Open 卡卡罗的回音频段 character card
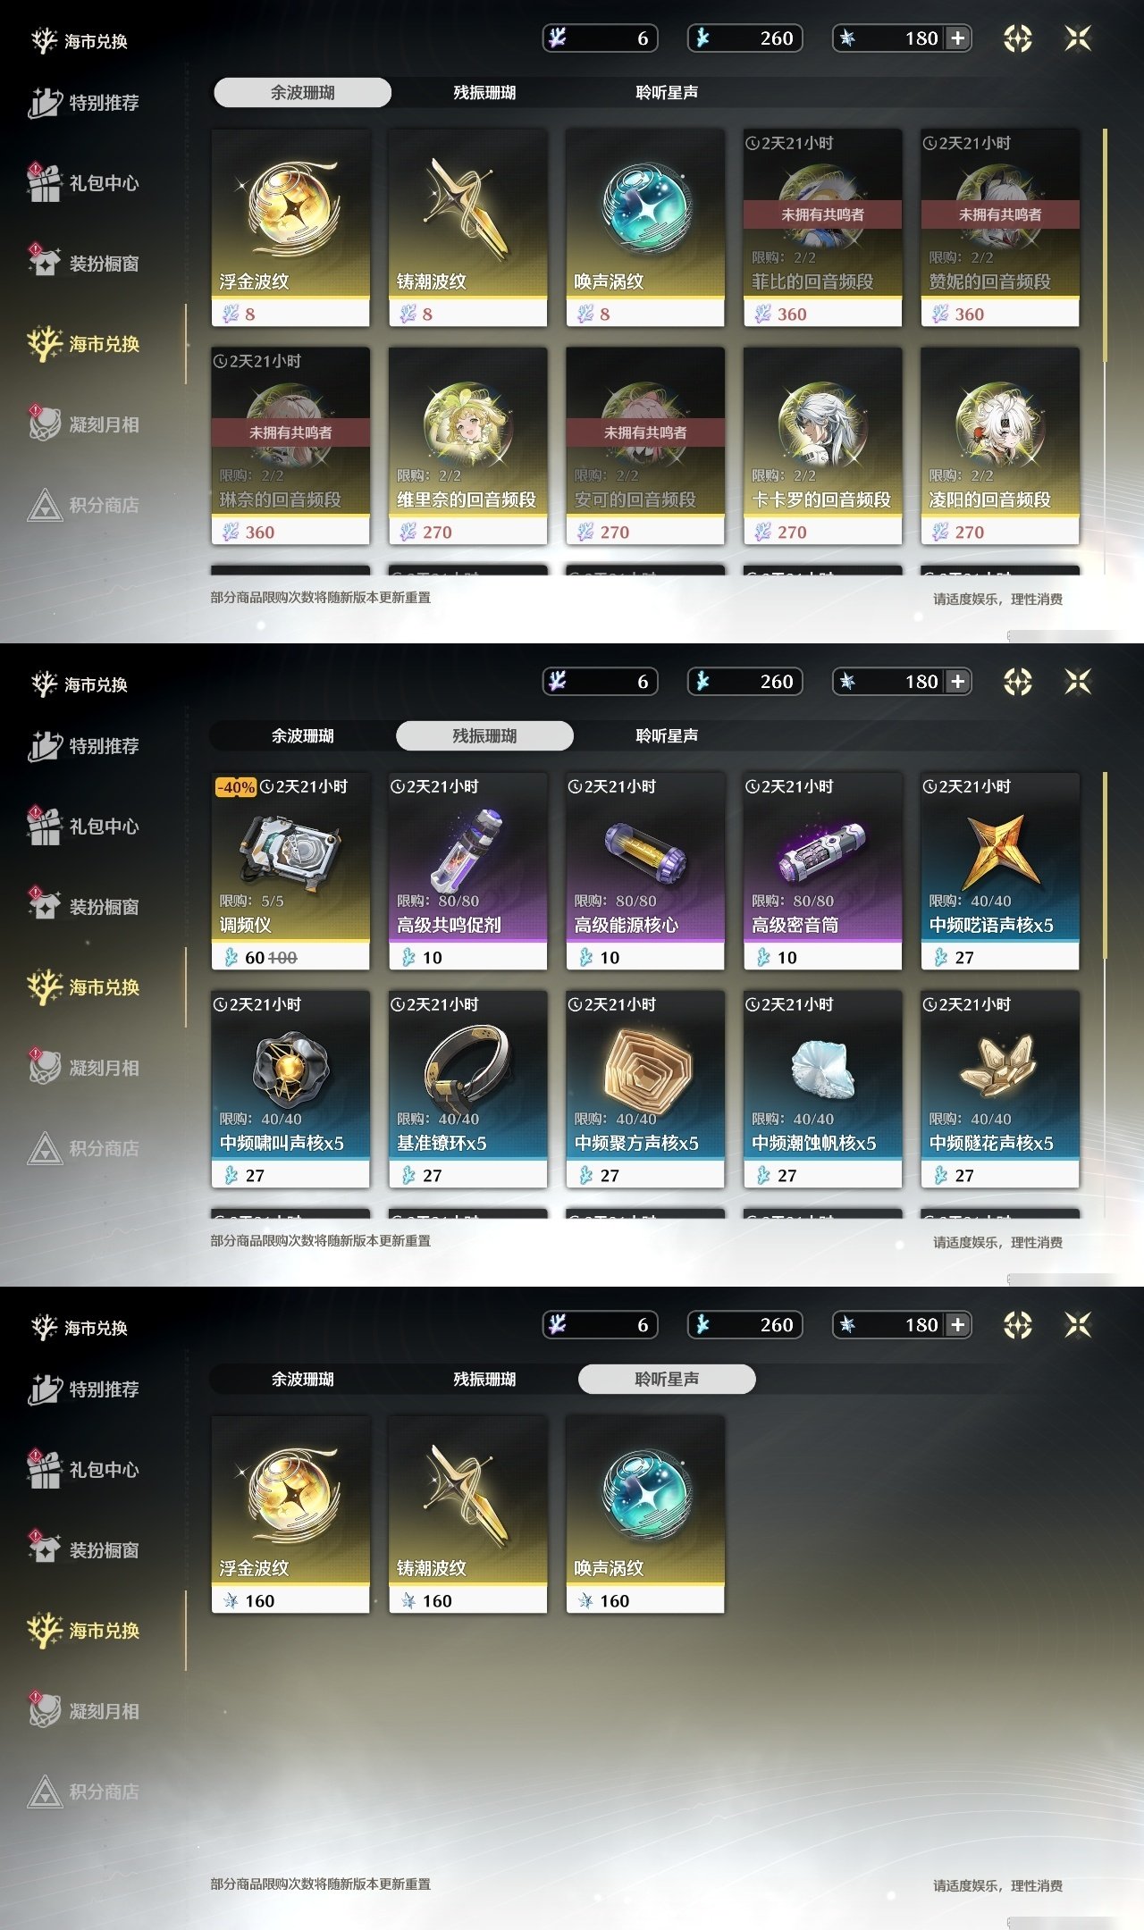 (x=823, y=446)
